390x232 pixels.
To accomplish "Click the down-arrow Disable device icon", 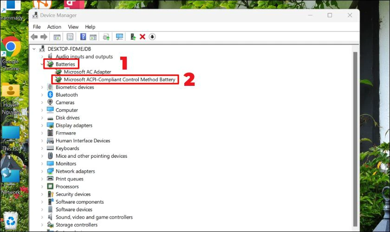I will (x=152, y=37).
